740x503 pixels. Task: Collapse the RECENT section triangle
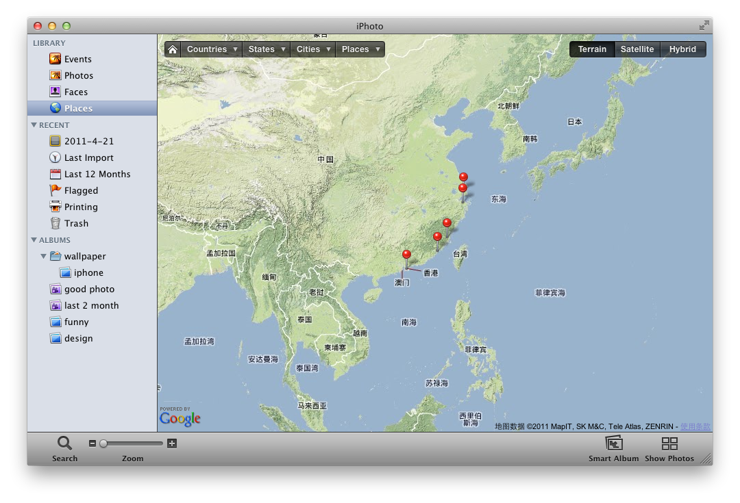point(34,125)
